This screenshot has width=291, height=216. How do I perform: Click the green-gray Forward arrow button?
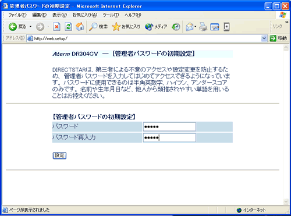click(x=40, y=27)
